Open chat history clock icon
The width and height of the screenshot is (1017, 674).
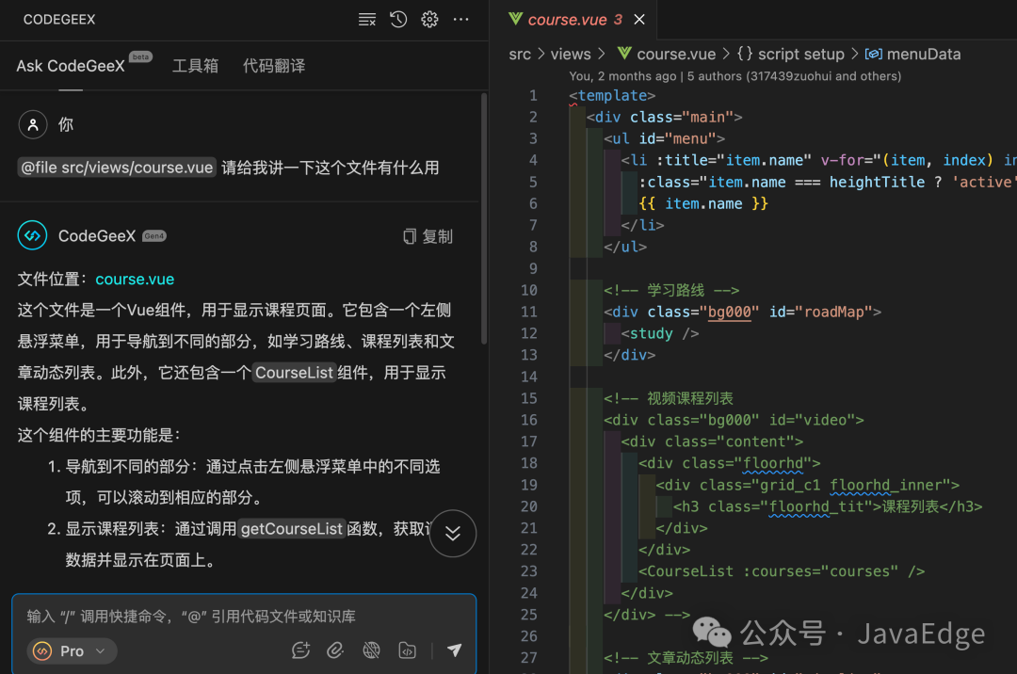[x=398, y=20]
